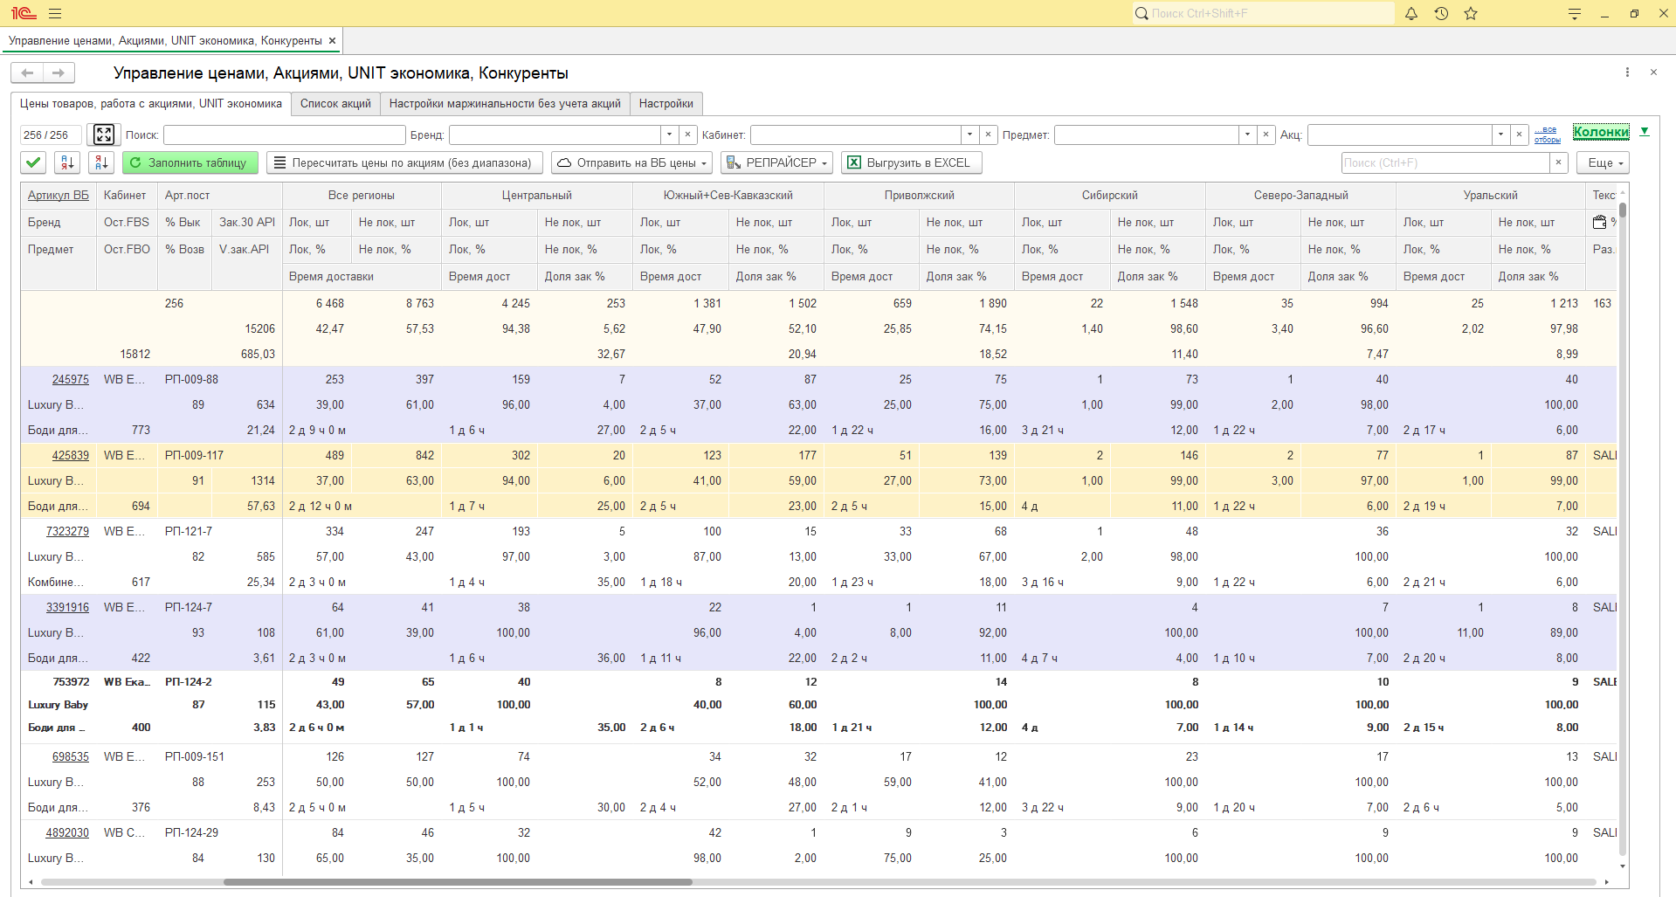
Task: Switch to Настройки маржинальности без учета акций tab
Action: (505, 104)
